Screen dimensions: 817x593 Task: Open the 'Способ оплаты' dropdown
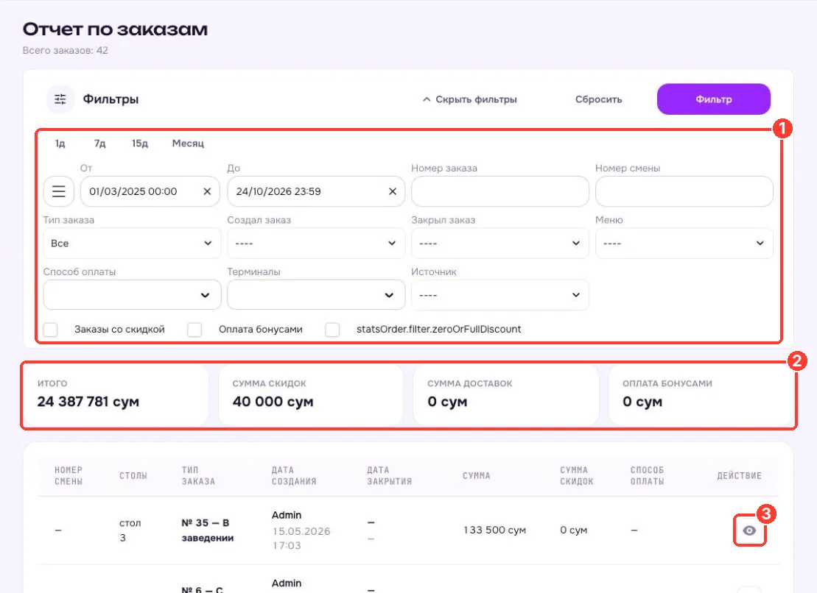(132, 295)
